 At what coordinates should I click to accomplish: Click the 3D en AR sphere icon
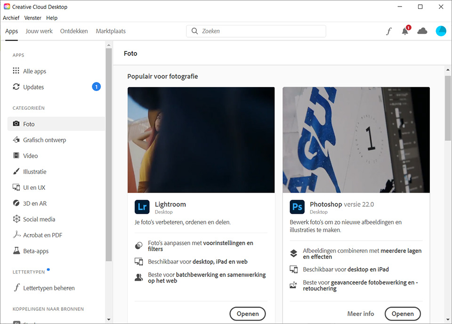(x=16, y=203)
